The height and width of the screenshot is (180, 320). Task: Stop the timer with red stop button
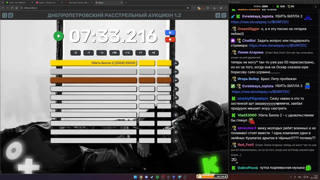point(170,39)
